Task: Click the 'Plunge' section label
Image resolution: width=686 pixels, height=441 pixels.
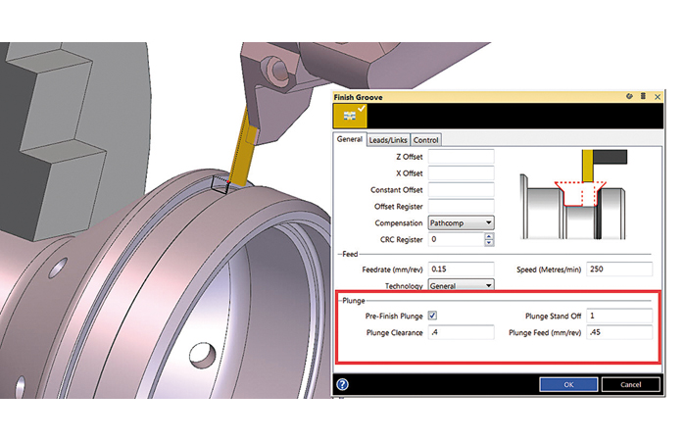Action: (x=354, y=301)
